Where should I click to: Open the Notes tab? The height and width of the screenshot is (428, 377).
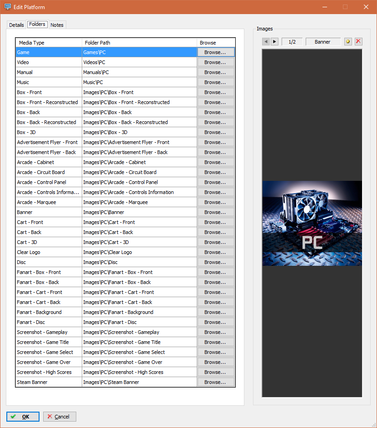57,25
